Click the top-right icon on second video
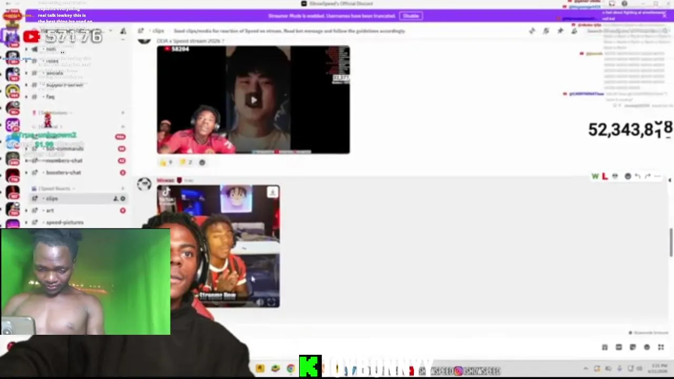The width and height of the screenshot is (674, 379). click(x=272, y=192)
